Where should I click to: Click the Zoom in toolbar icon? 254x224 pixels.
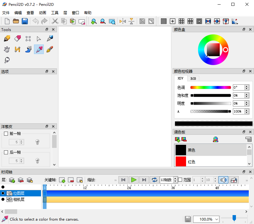point(94,21)
